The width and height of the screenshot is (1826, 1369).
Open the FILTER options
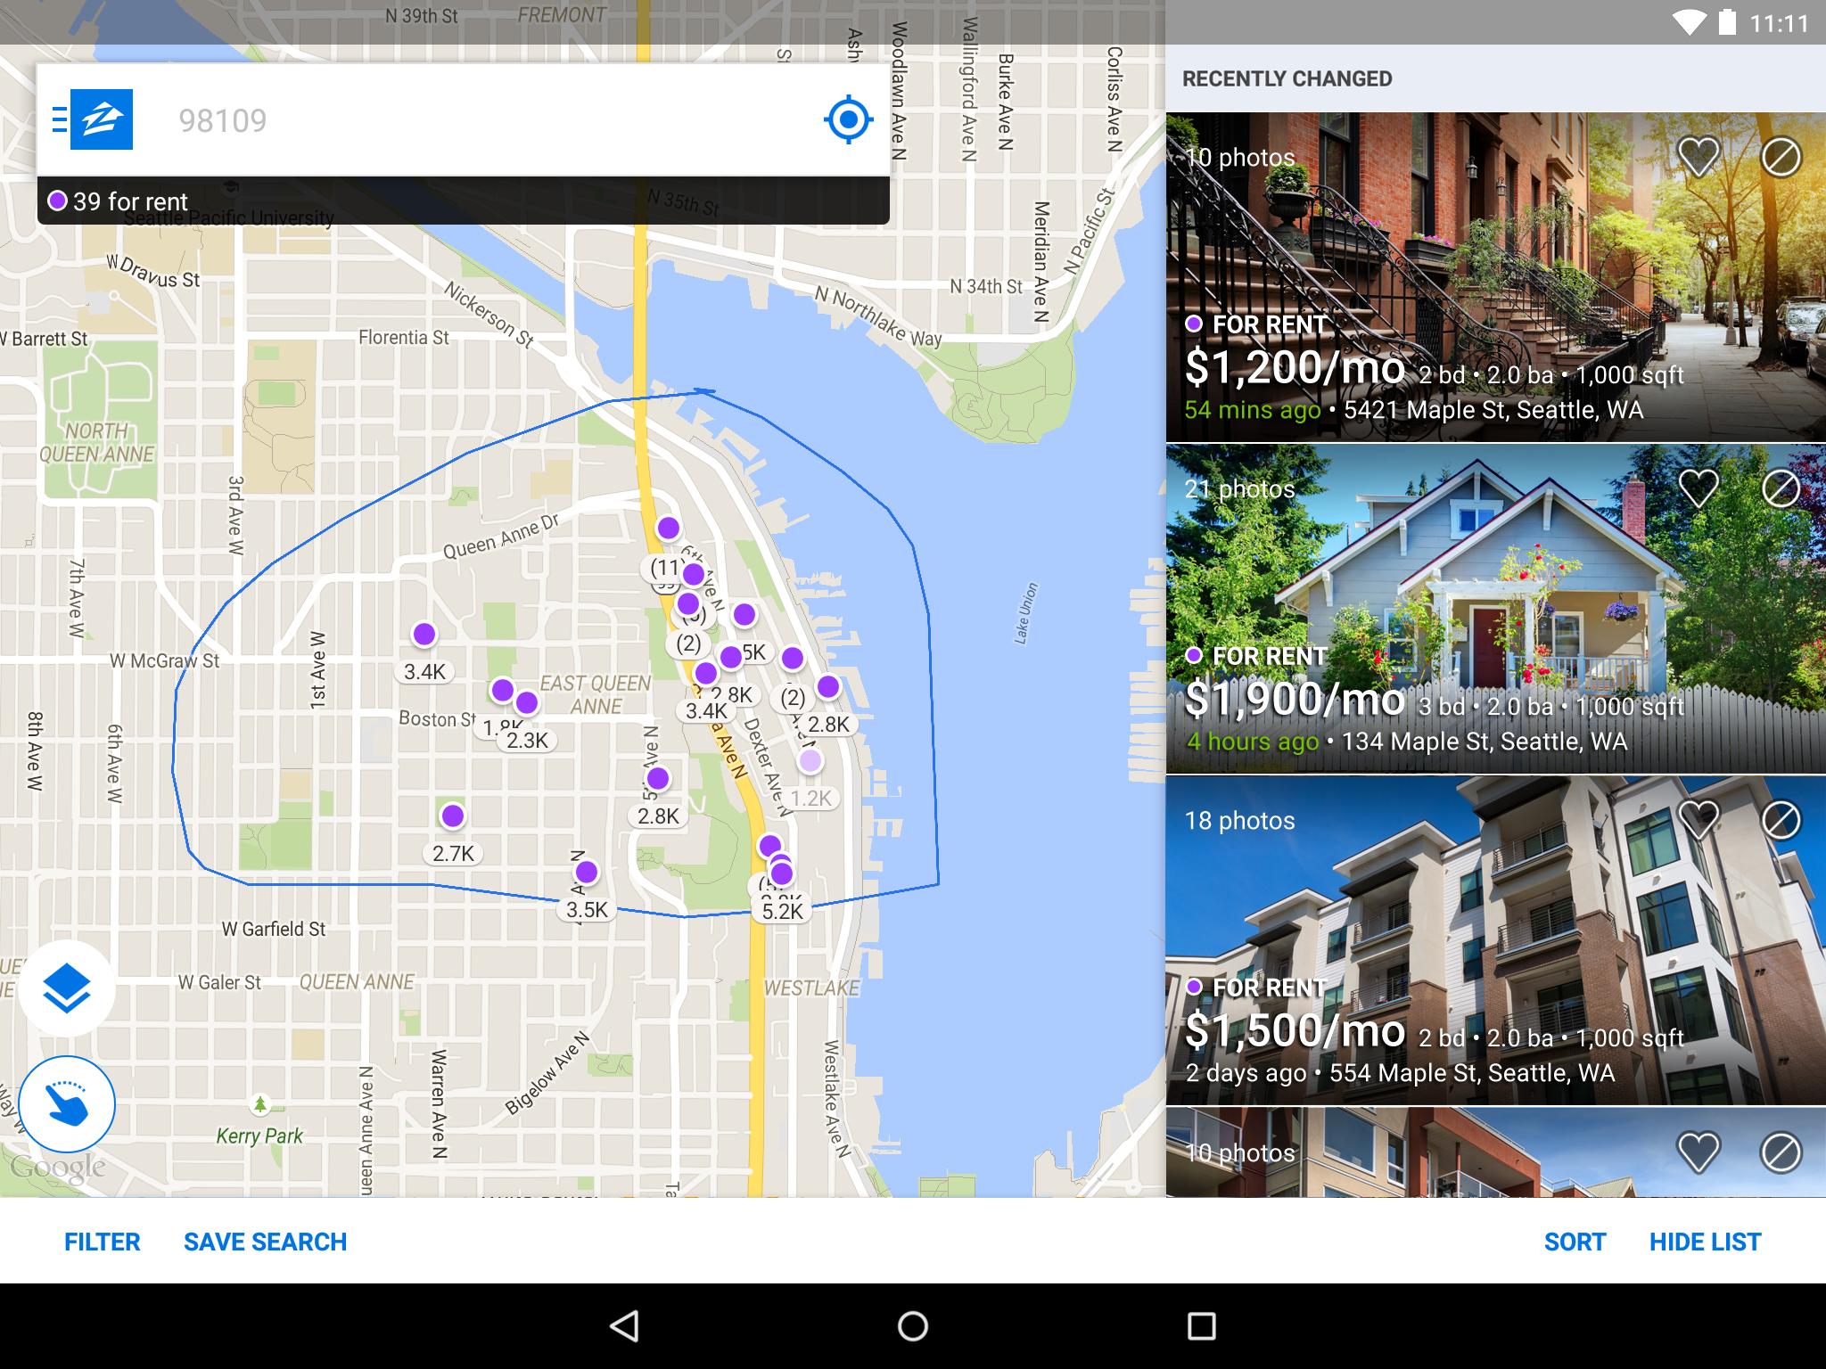(102, 1242)
